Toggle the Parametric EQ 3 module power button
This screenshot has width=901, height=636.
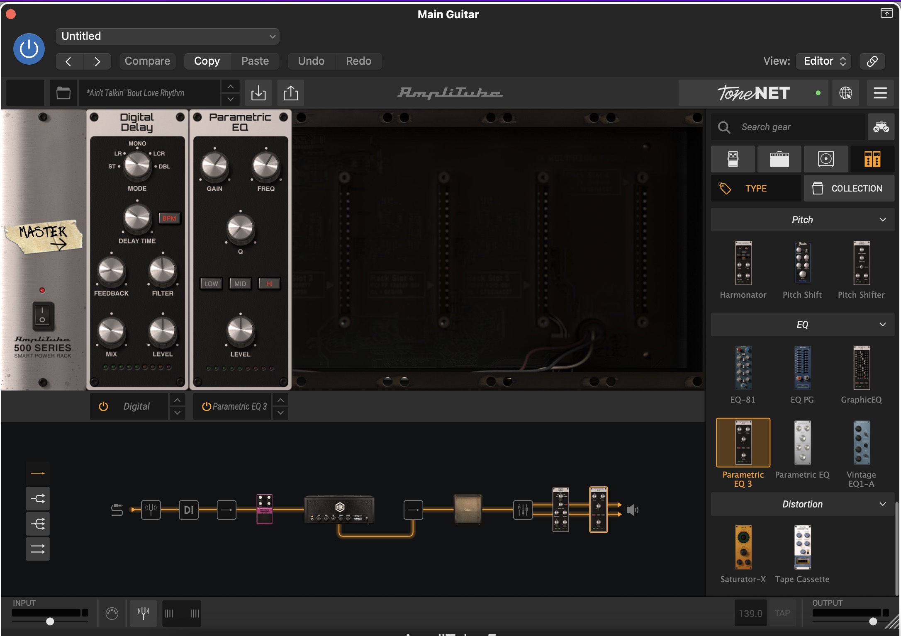pyautogui.click(x=207, y=406)
